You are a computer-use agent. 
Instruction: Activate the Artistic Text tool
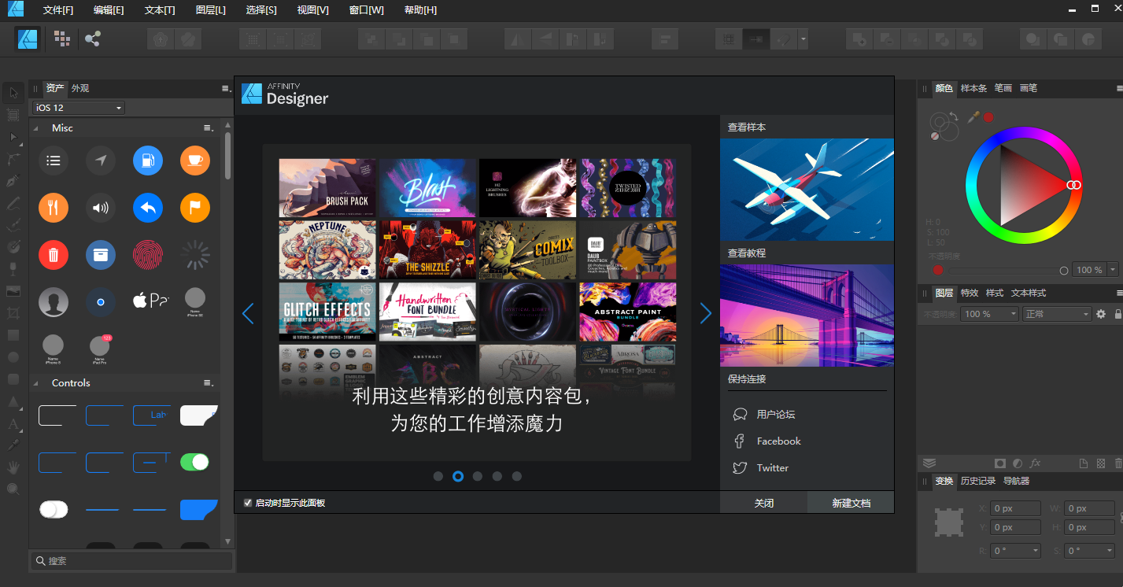click(x=13, y=423)
